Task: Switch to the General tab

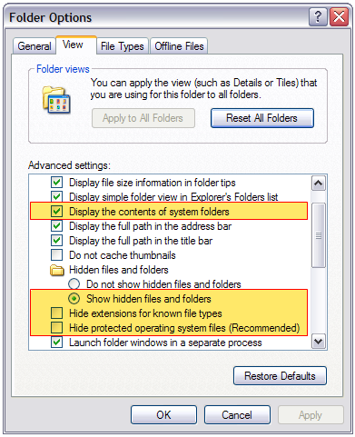Action: click(35, 46)
